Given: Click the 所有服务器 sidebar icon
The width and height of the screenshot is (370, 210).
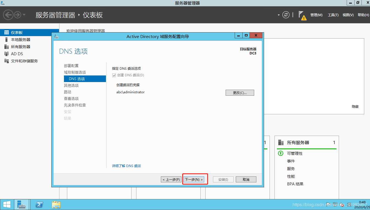Looking at the screenshot, I should pyautogui.click(x=7, y=47).
